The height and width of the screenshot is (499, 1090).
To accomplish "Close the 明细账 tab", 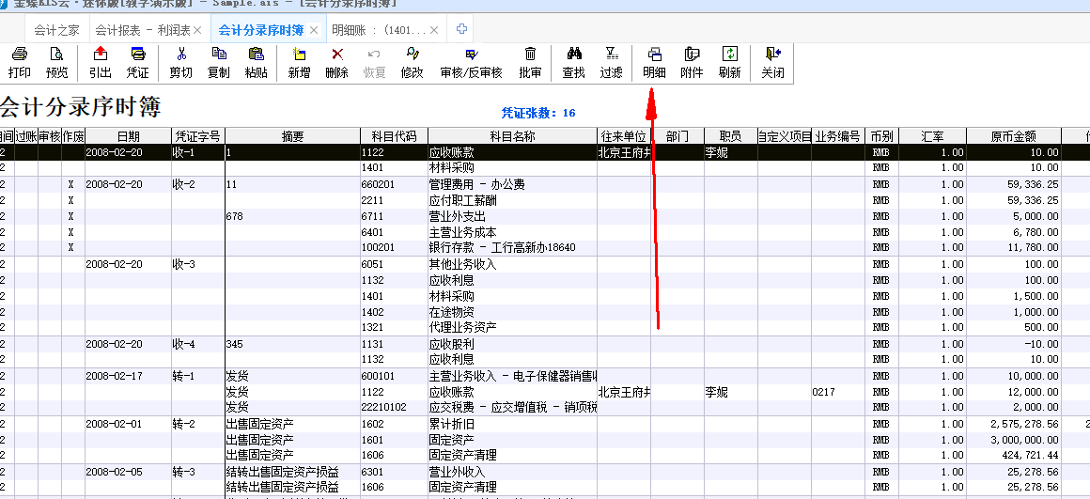I will click(x=433, y=30).
